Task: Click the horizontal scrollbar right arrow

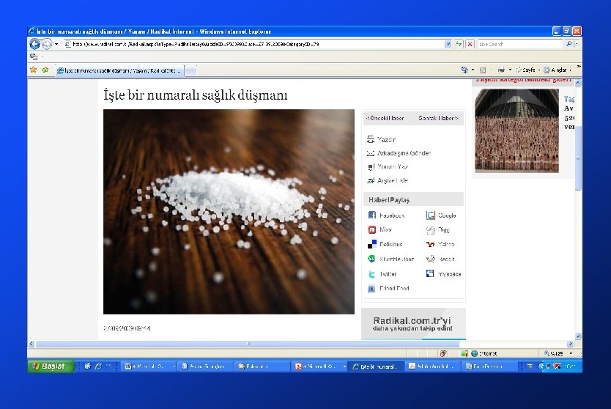Action: coord(570,344)
